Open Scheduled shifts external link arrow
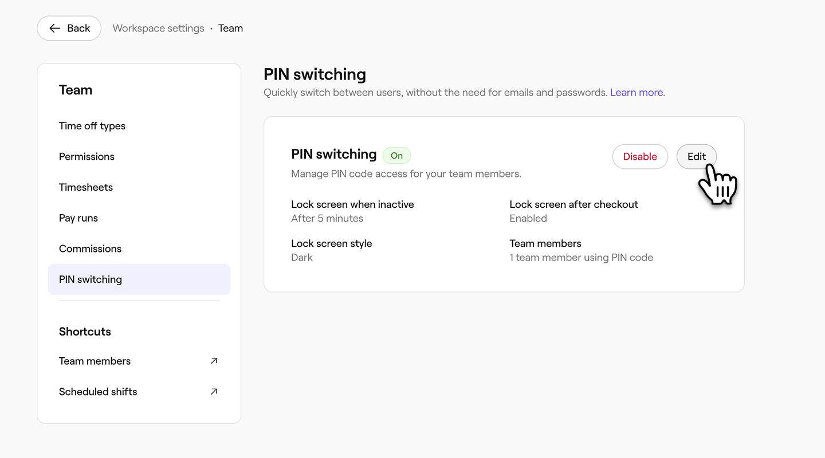 click(214, 392)
